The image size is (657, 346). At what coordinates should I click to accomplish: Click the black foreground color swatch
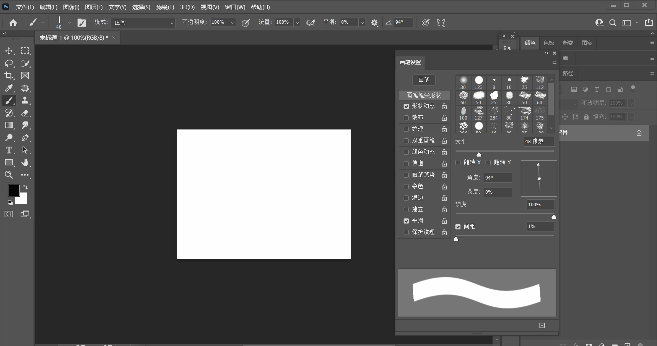(13, 190)
